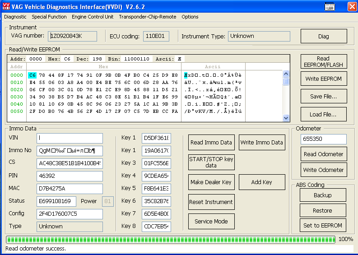Open the Diagnostic menu

tap(15, 17)
